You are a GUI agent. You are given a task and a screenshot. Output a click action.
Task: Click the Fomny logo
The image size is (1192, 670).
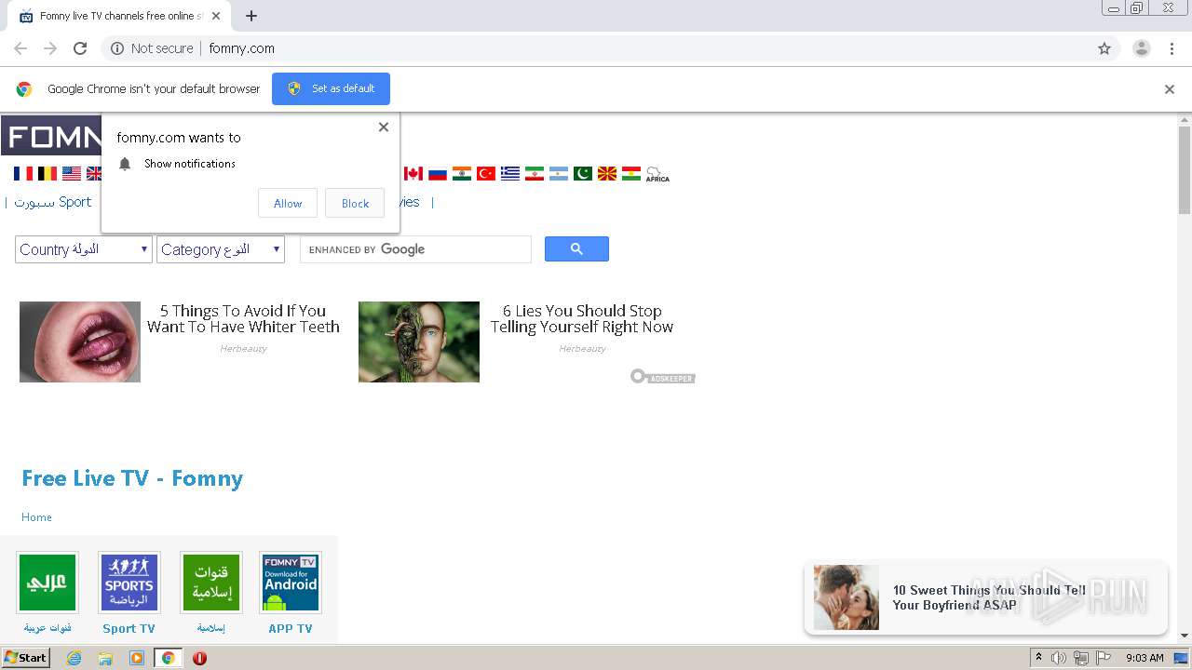51,136
